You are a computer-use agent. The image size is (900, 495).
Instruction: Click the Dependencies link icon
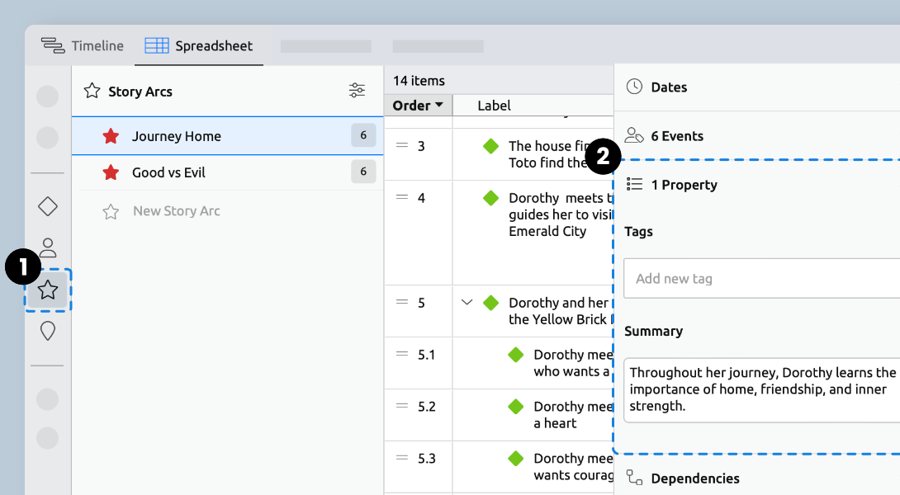(x=634, y=477)
